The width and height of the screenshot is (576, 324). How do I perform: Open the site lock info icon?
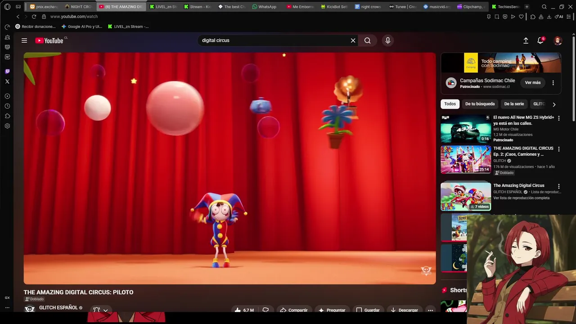[44, 17]
